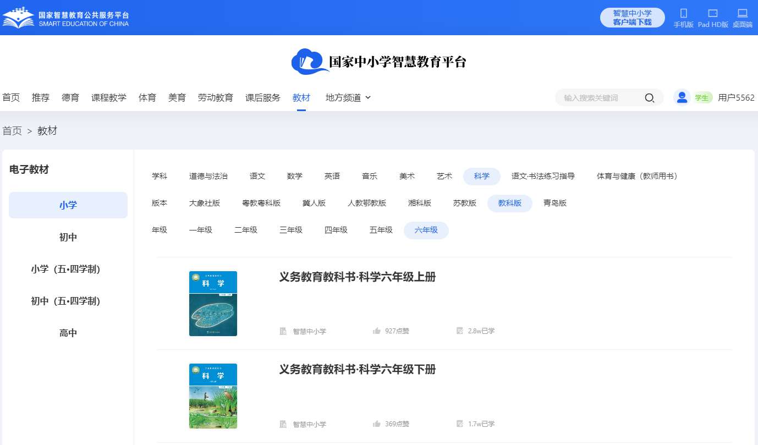Filter subject by 美术

(x=407, y=177)
